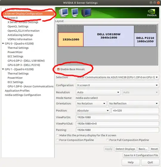The width and height of the screenshot is (161, 167).
Task: Click Save to X Configuration File
Action: 141,155
